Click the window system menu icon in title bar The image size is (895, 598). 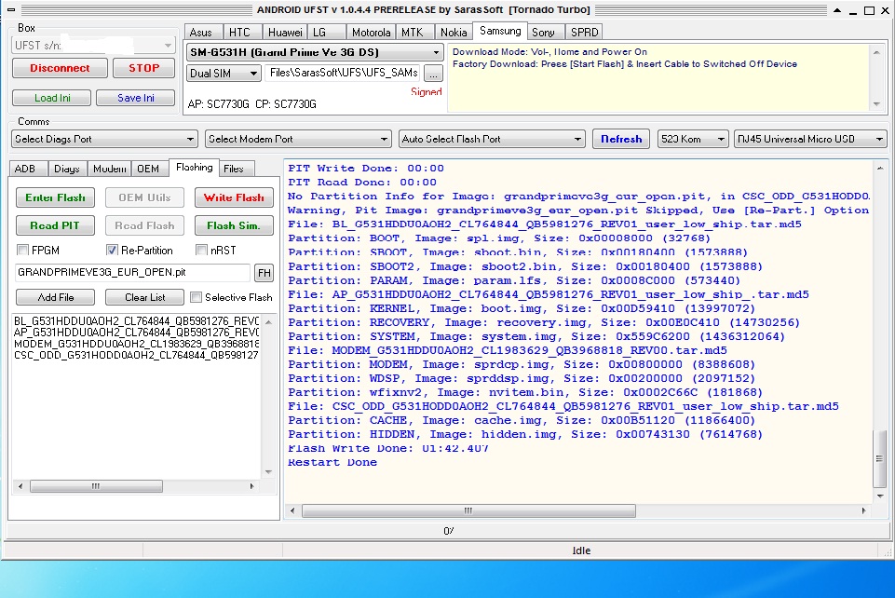click(11, 9)
